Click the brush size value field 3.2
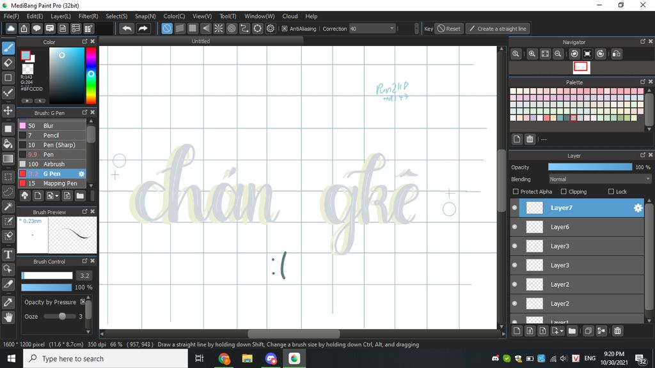Viewport: 655px width, 368px height. (x=85, y=275)
